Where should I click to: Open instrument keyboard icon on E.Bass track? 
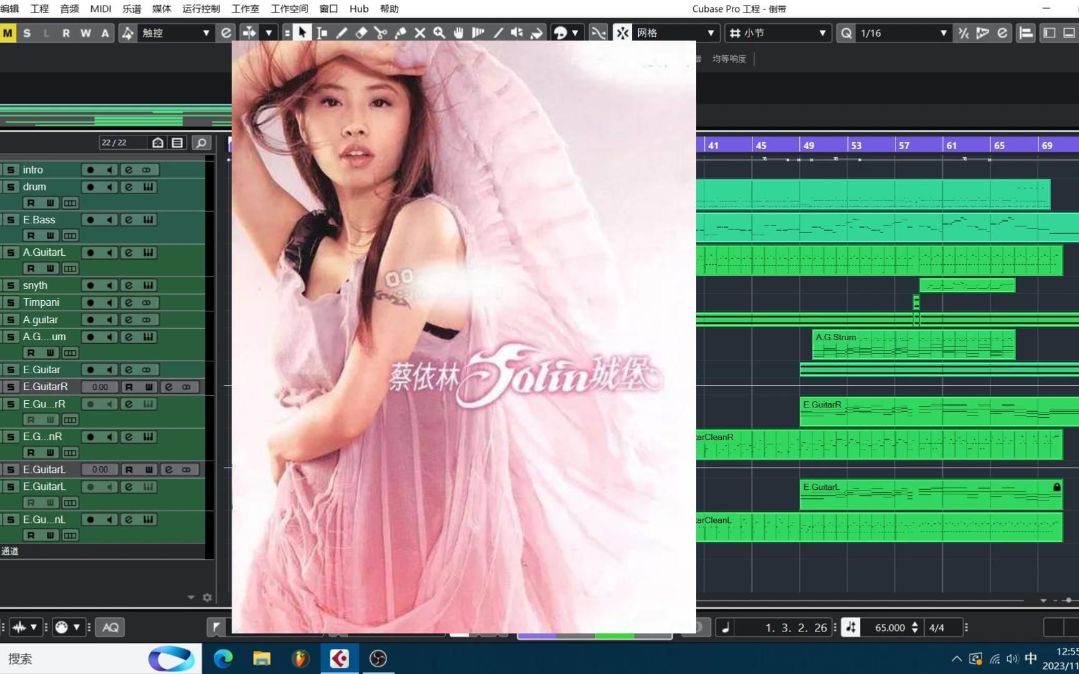pyautogui.click(x=148, y=220)
